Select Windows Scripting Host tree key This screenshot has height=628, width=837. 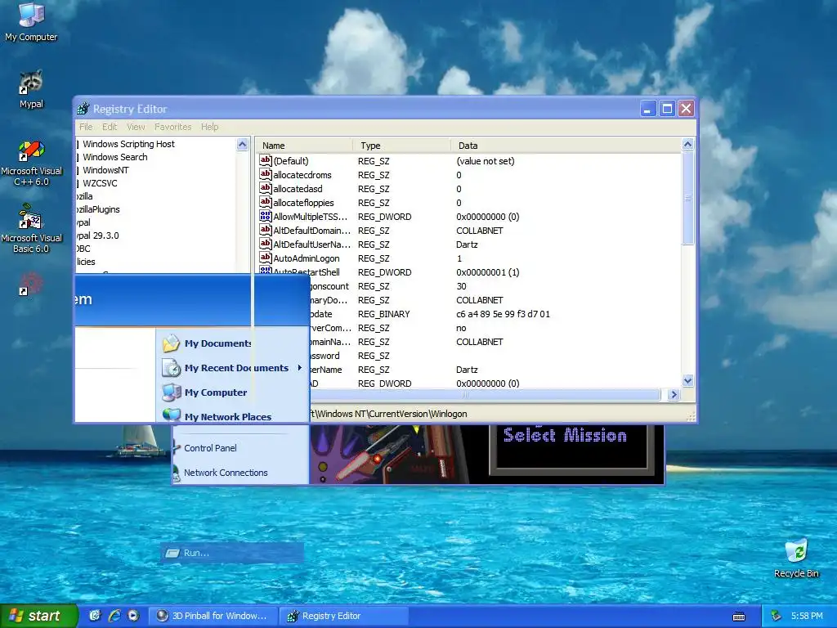(x=128, y=144)
